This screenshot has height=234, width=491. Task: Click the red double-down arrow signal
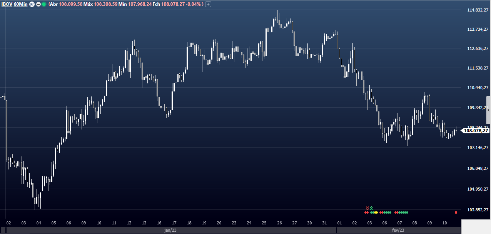367,208
